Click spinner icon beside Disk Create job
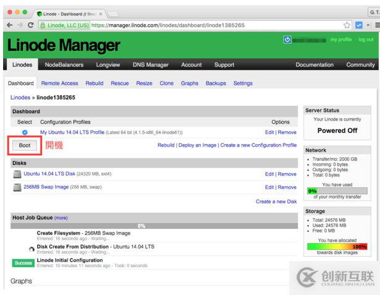The image size is (380, 295). point(32,249)
